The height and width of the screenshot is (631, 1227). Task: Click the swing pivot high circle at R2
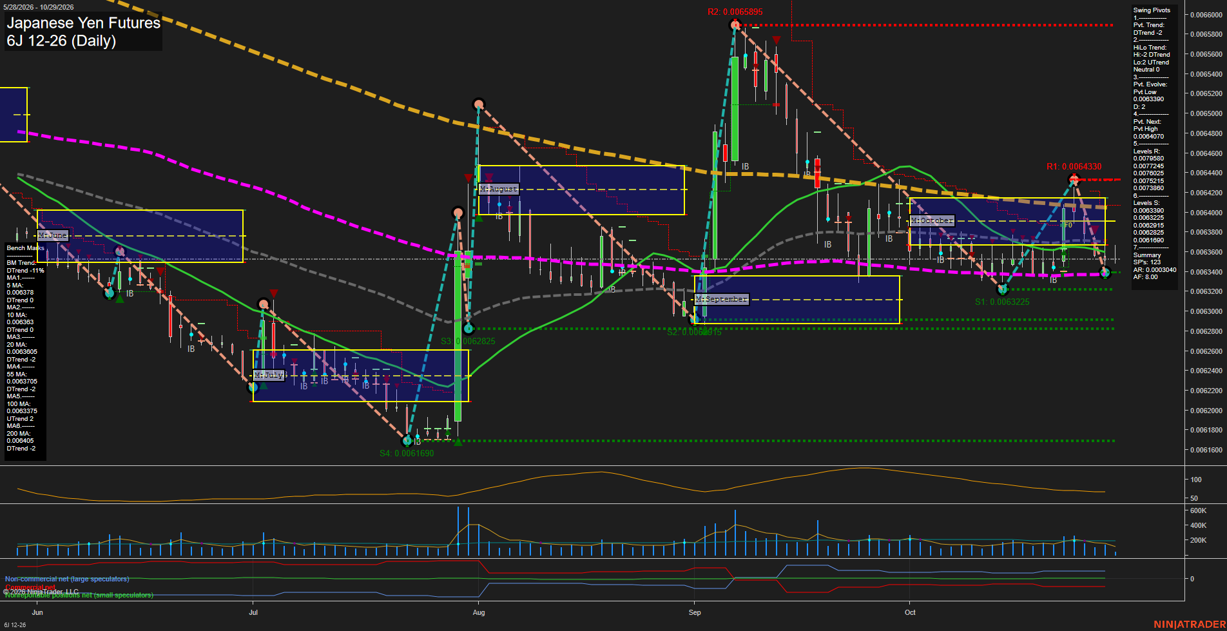735,25
